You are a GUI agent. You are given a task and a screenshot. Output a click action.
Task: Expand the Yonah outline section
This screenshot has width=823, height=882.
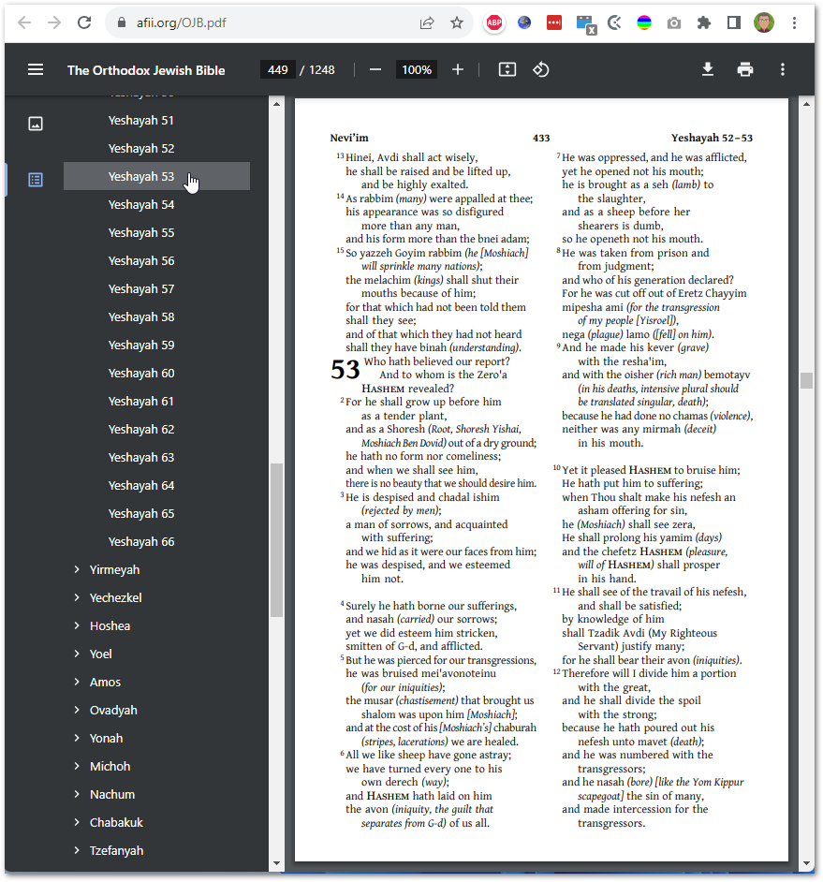77,738
